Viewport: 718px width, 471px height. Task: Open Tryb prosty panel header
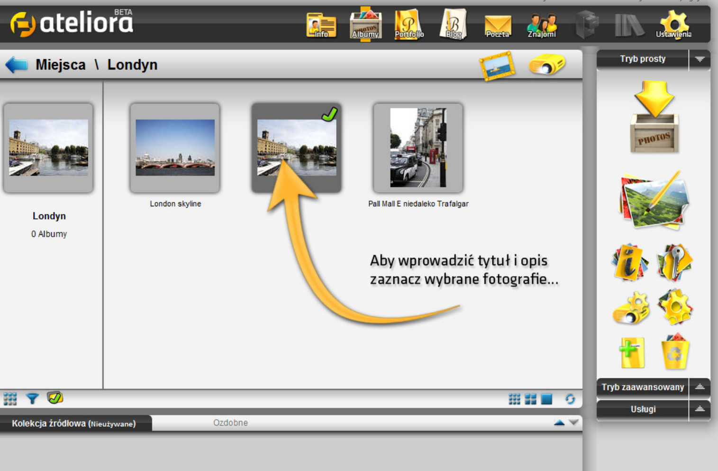click(643, 59)
